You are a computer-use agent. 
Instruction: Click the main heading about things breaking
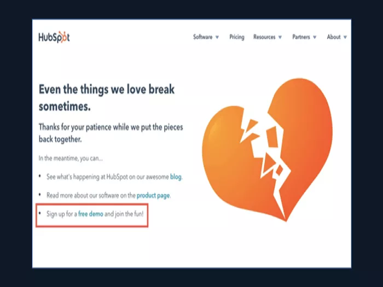pos(107,98)
